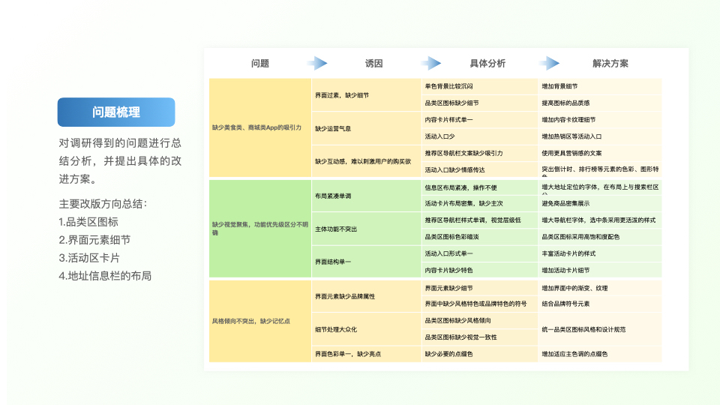Click cause cell '细节处理大众化'

click(367, 329)
